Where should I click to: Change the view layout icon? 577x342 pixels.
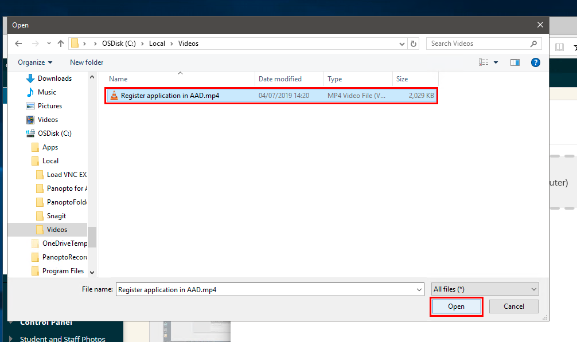[484, 62]
